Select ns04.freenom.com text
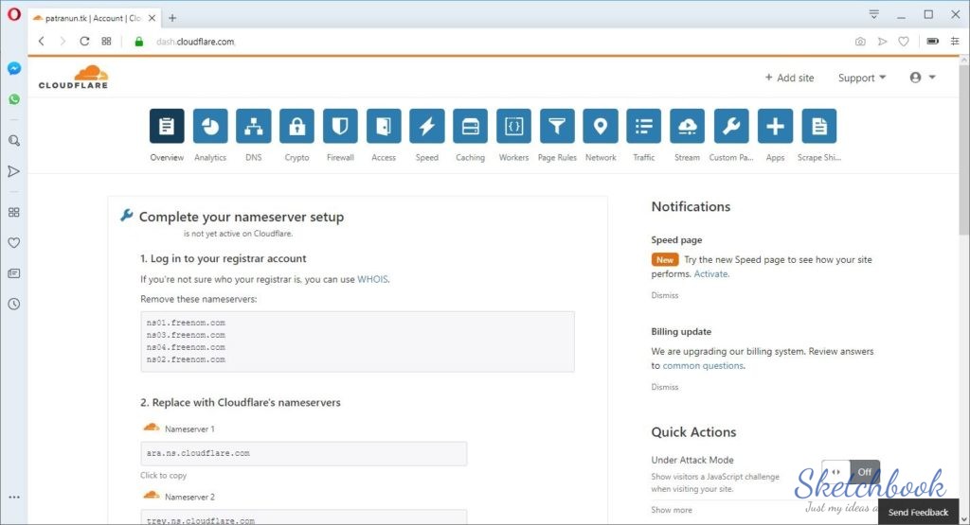This screenshot has width=970, height=525. (186, 347)
